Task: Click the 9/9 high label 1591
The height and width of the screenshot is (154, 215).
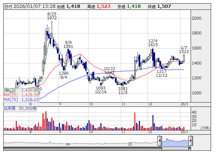Action: (x=68, y=47)
